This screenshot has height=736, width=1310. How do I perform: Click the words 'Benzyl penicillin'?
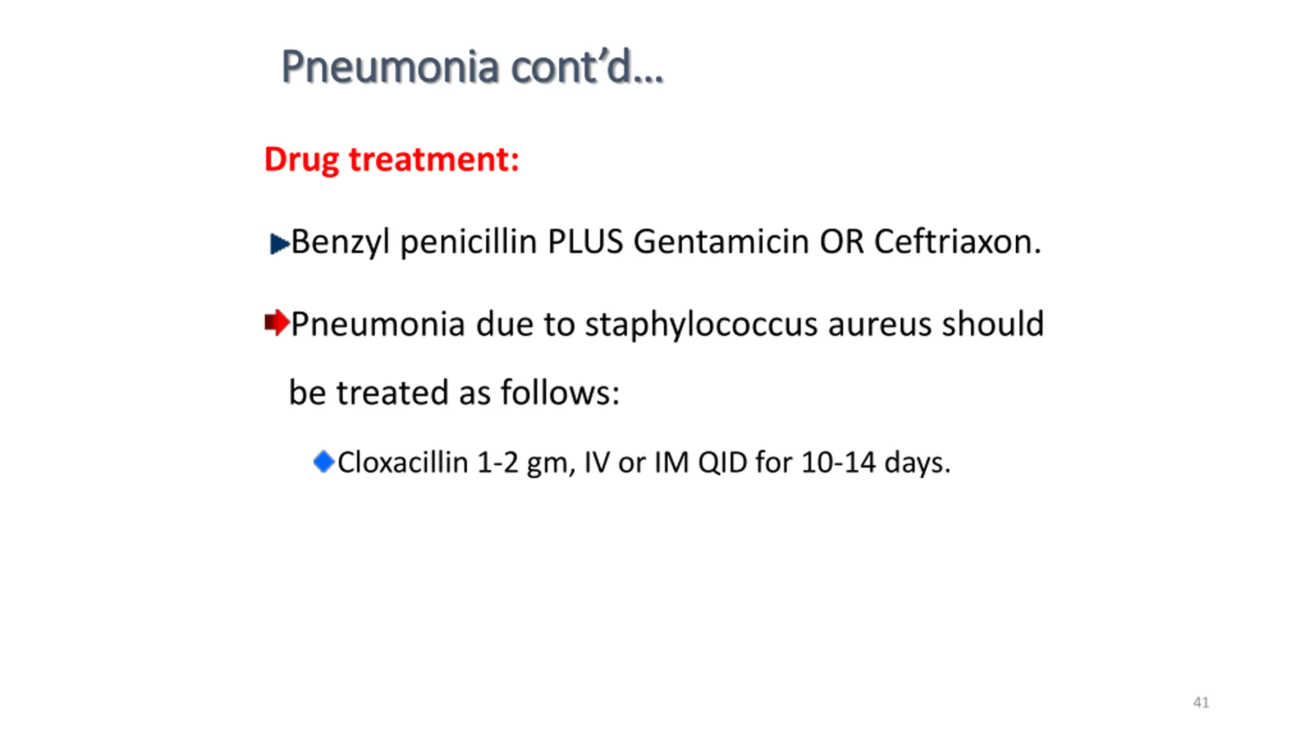point(413,242)
